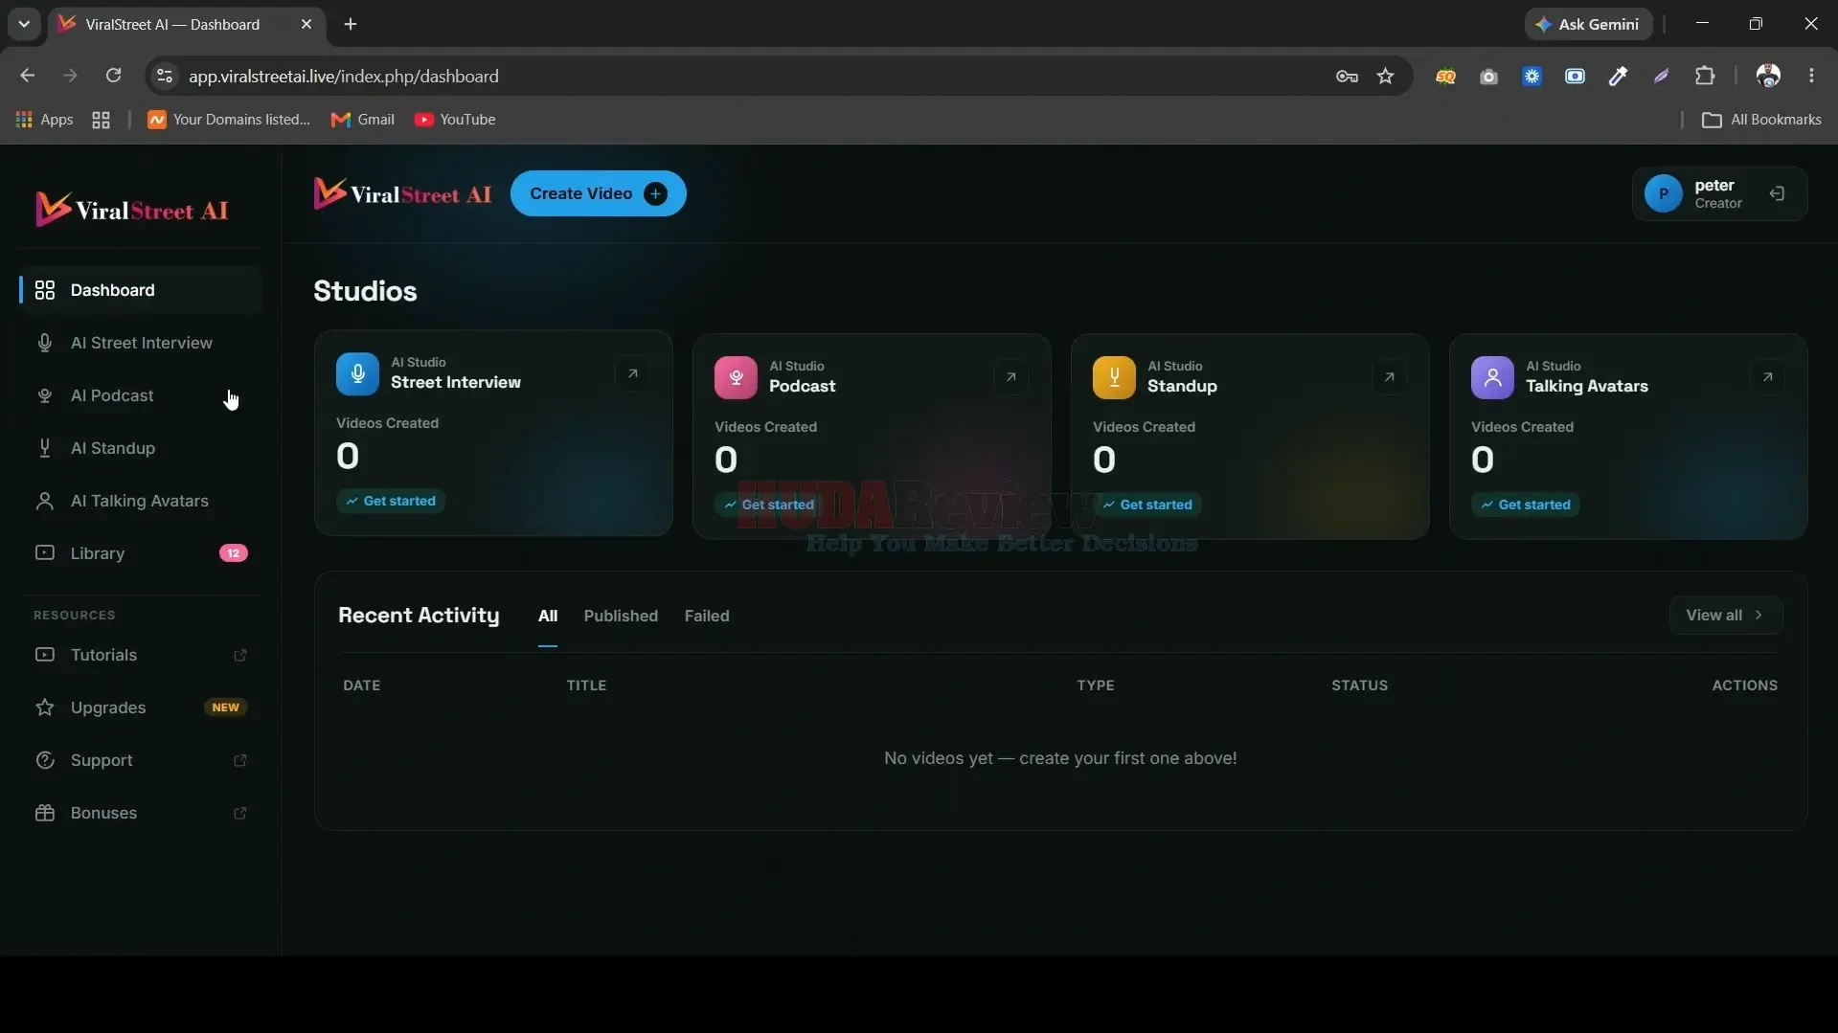The height and width of the screenshot is (1033, 1838).
Task: Open the Chrome three-dot menu
Action: [x=1811, y=76]
